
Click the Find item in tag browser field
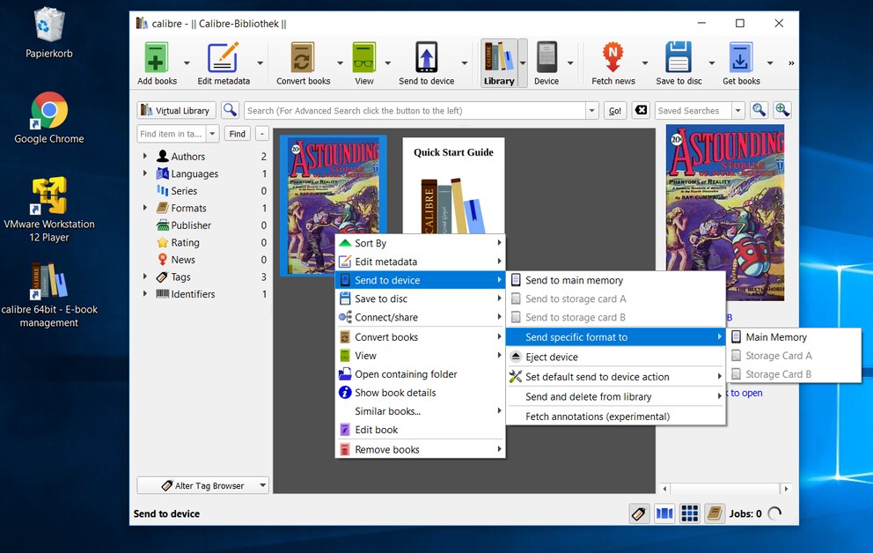pos(172,134)
